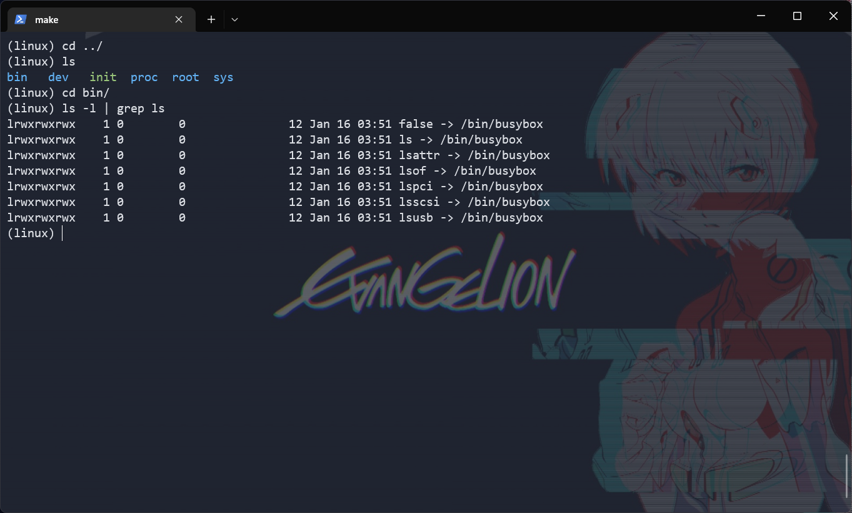Click 'false -> /bin/busybox' entry

[x=471, y=124]
